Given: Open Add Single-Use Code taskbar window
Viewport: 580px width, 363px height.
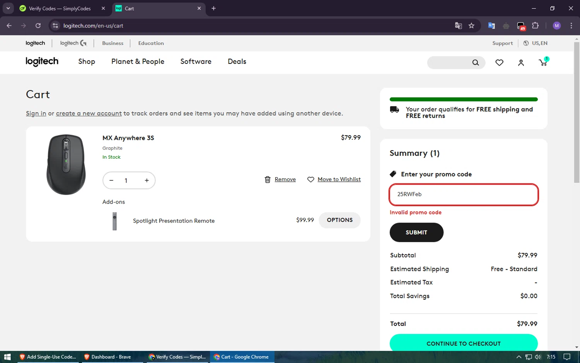Looking at the screenshot, I should tap(48, 357).
